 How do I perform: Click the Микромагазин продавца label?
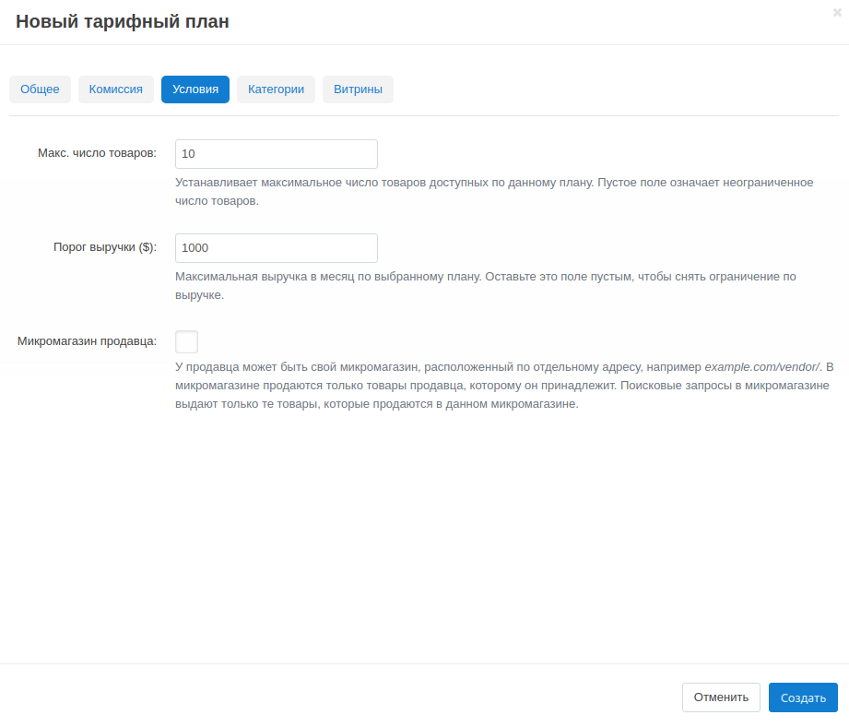click(x=87, y=341)
